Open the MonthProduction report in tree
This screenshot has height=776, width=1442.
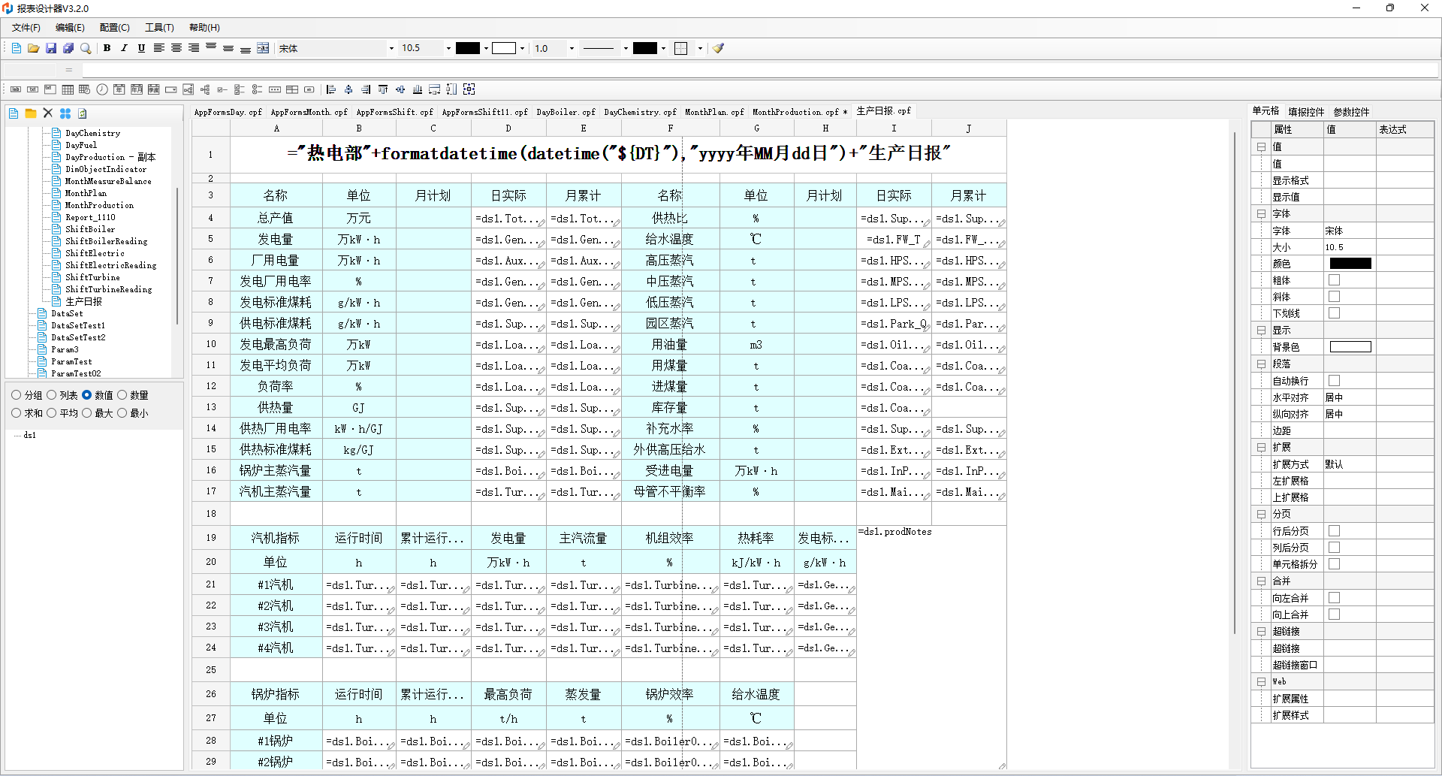(x=99, y=205)
